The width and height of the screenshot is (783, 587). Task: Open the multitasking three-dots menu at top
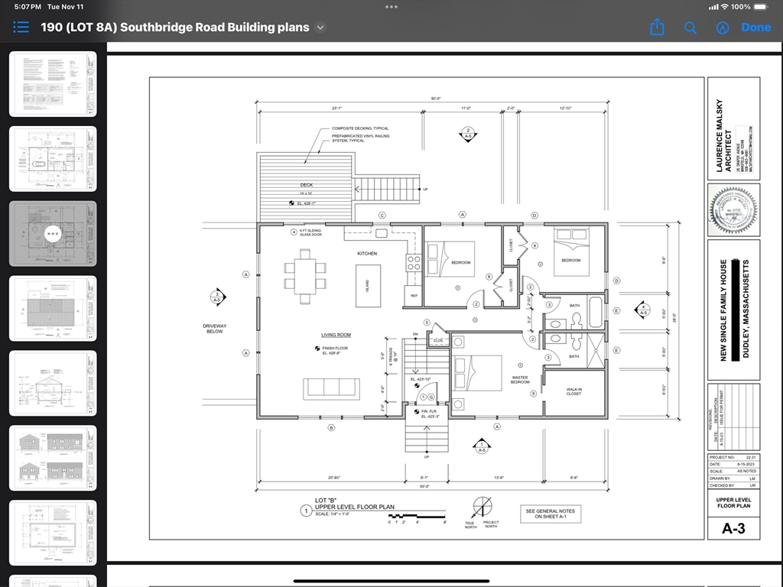pyautogui.click(x=391, y=7)
